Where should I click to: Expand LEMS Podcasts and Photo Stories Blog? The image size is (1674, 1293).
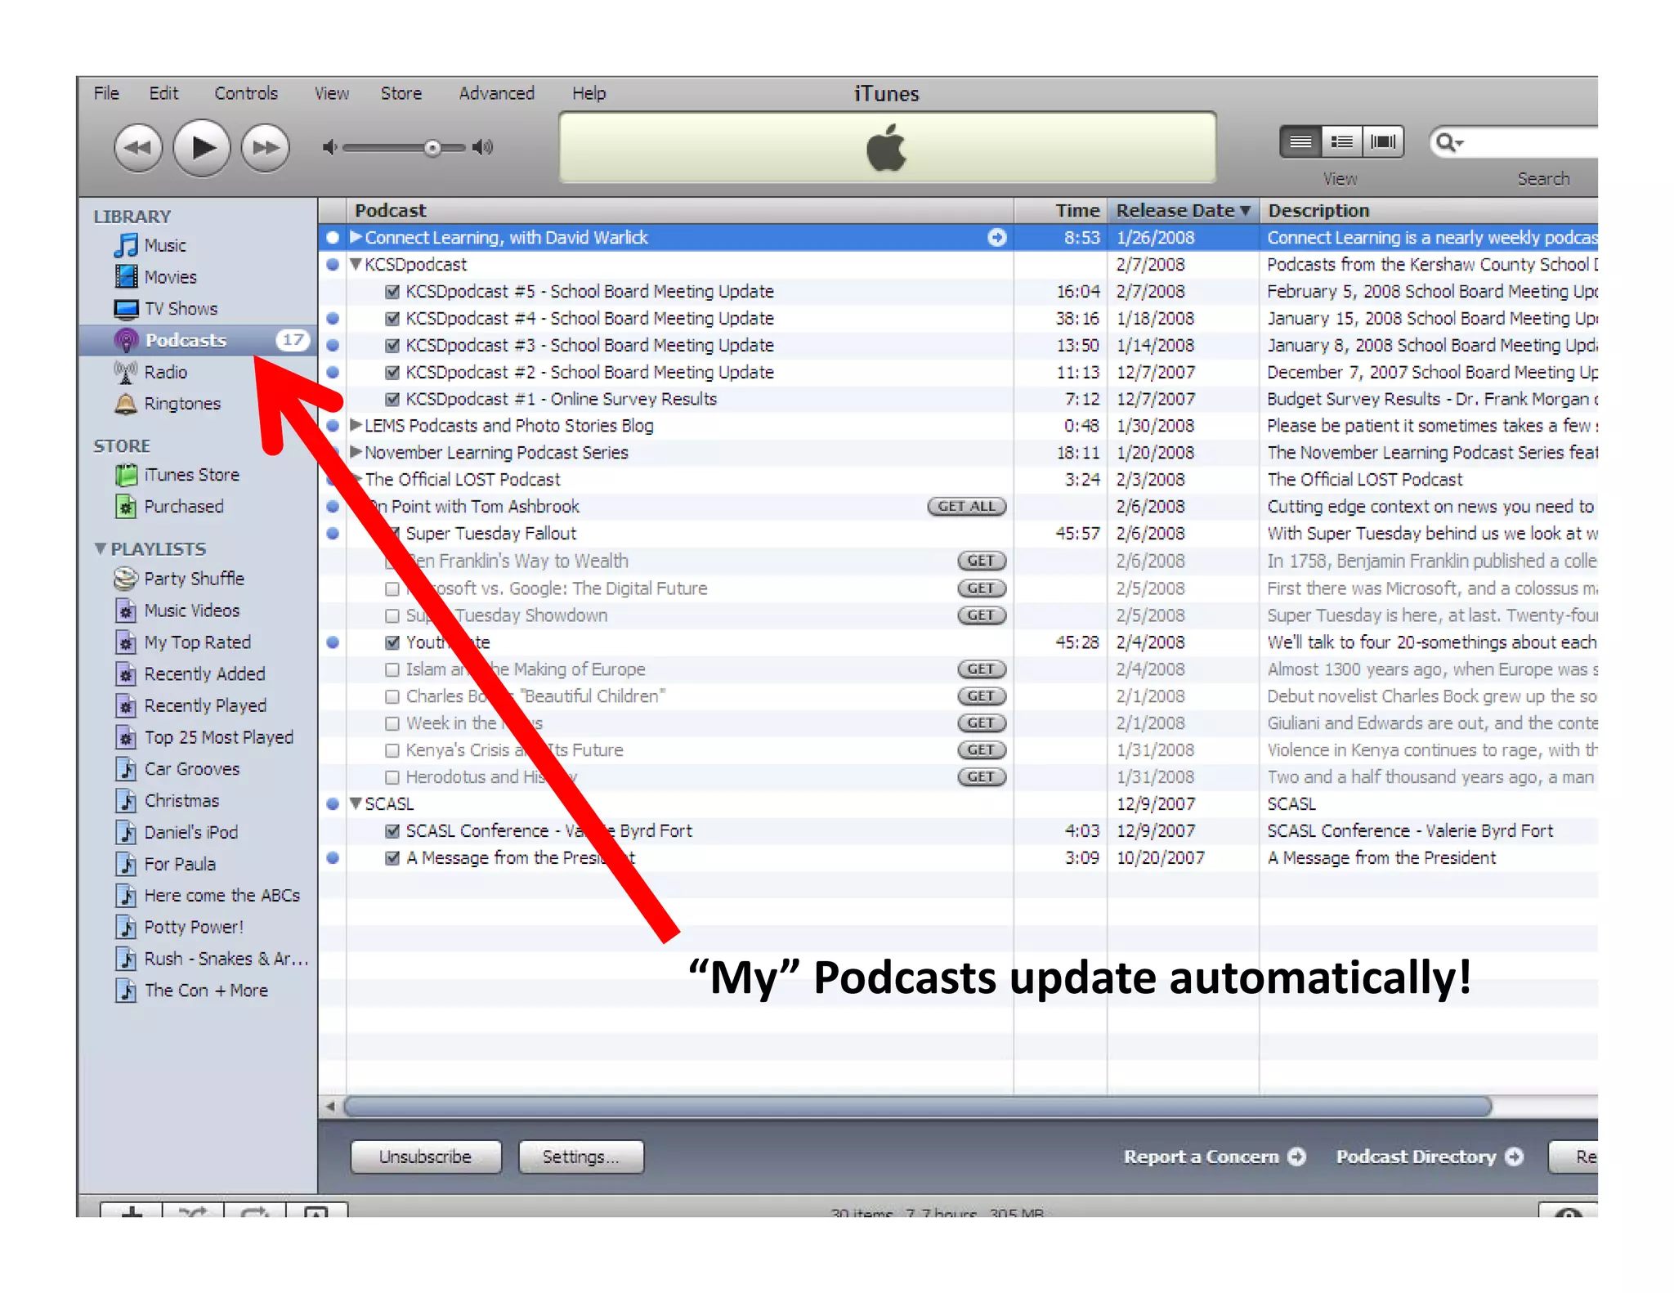tap(356, 425)
